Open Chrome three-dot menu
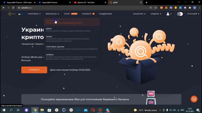Viewport: 202px width, 113px height. pos(199,8)
